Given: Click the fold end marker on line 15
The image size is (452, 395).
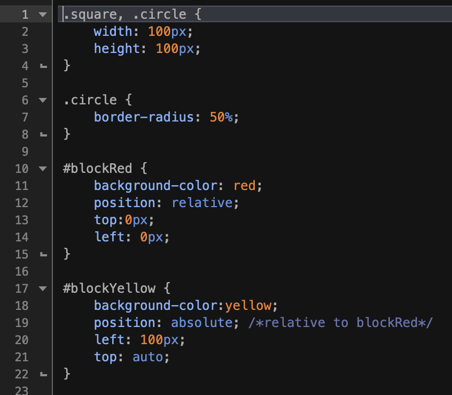Looking at the screenshot, I should tap(43, 254).
